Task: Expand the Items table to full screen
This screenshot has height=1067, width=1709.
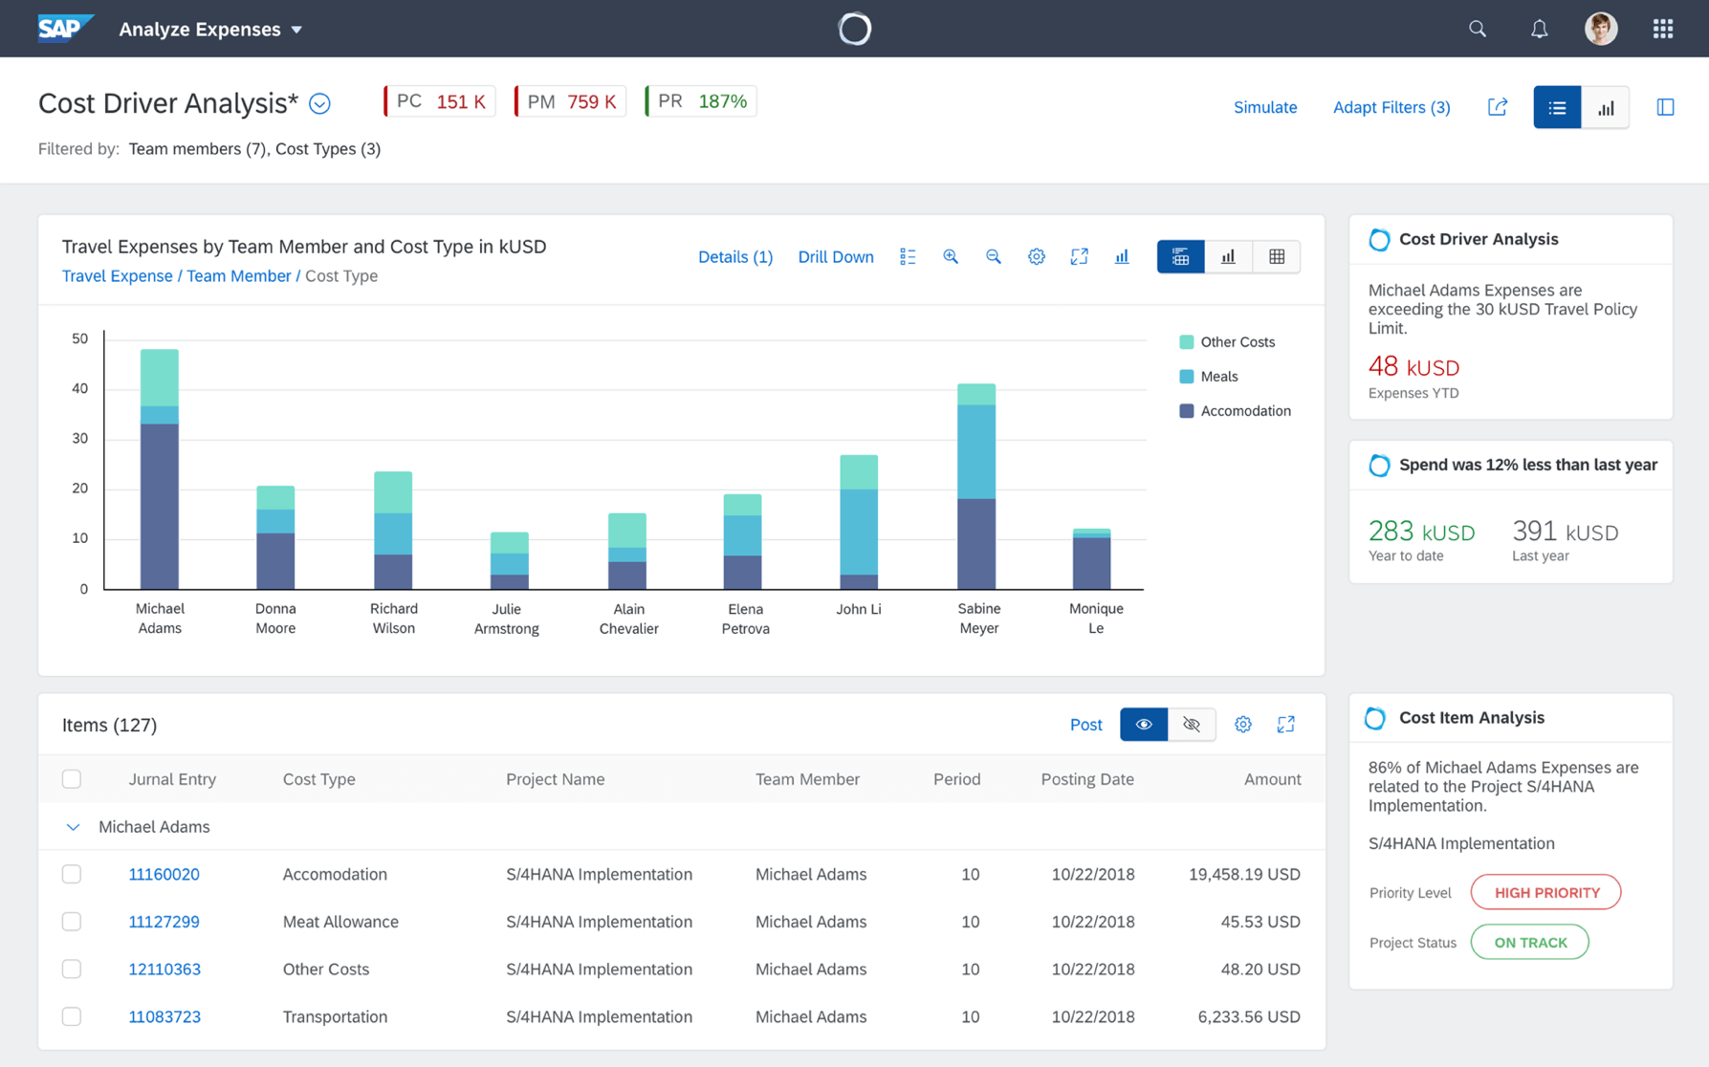Action: click(x=1286, y=725)
